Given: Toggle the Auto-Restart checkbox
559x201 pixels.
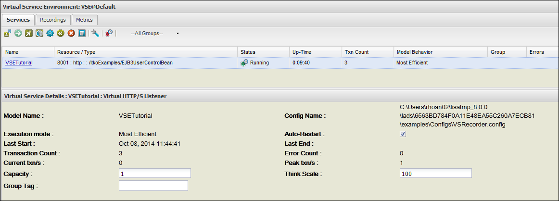Looking at the screenshot, I should click(x=403, y=134).
